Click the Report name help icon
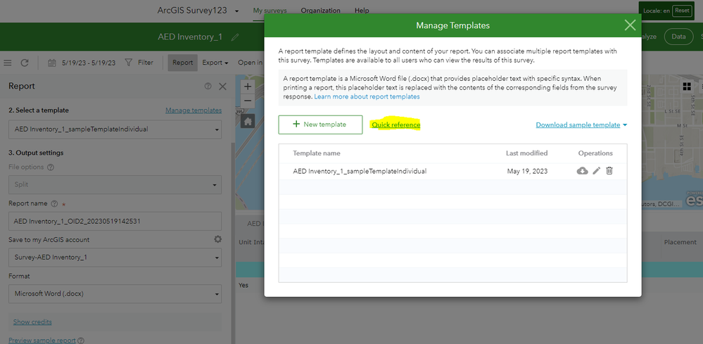Image resolution: width=703 pixels, height=344 pixels. pyautogui.click(x=55, y=203)
